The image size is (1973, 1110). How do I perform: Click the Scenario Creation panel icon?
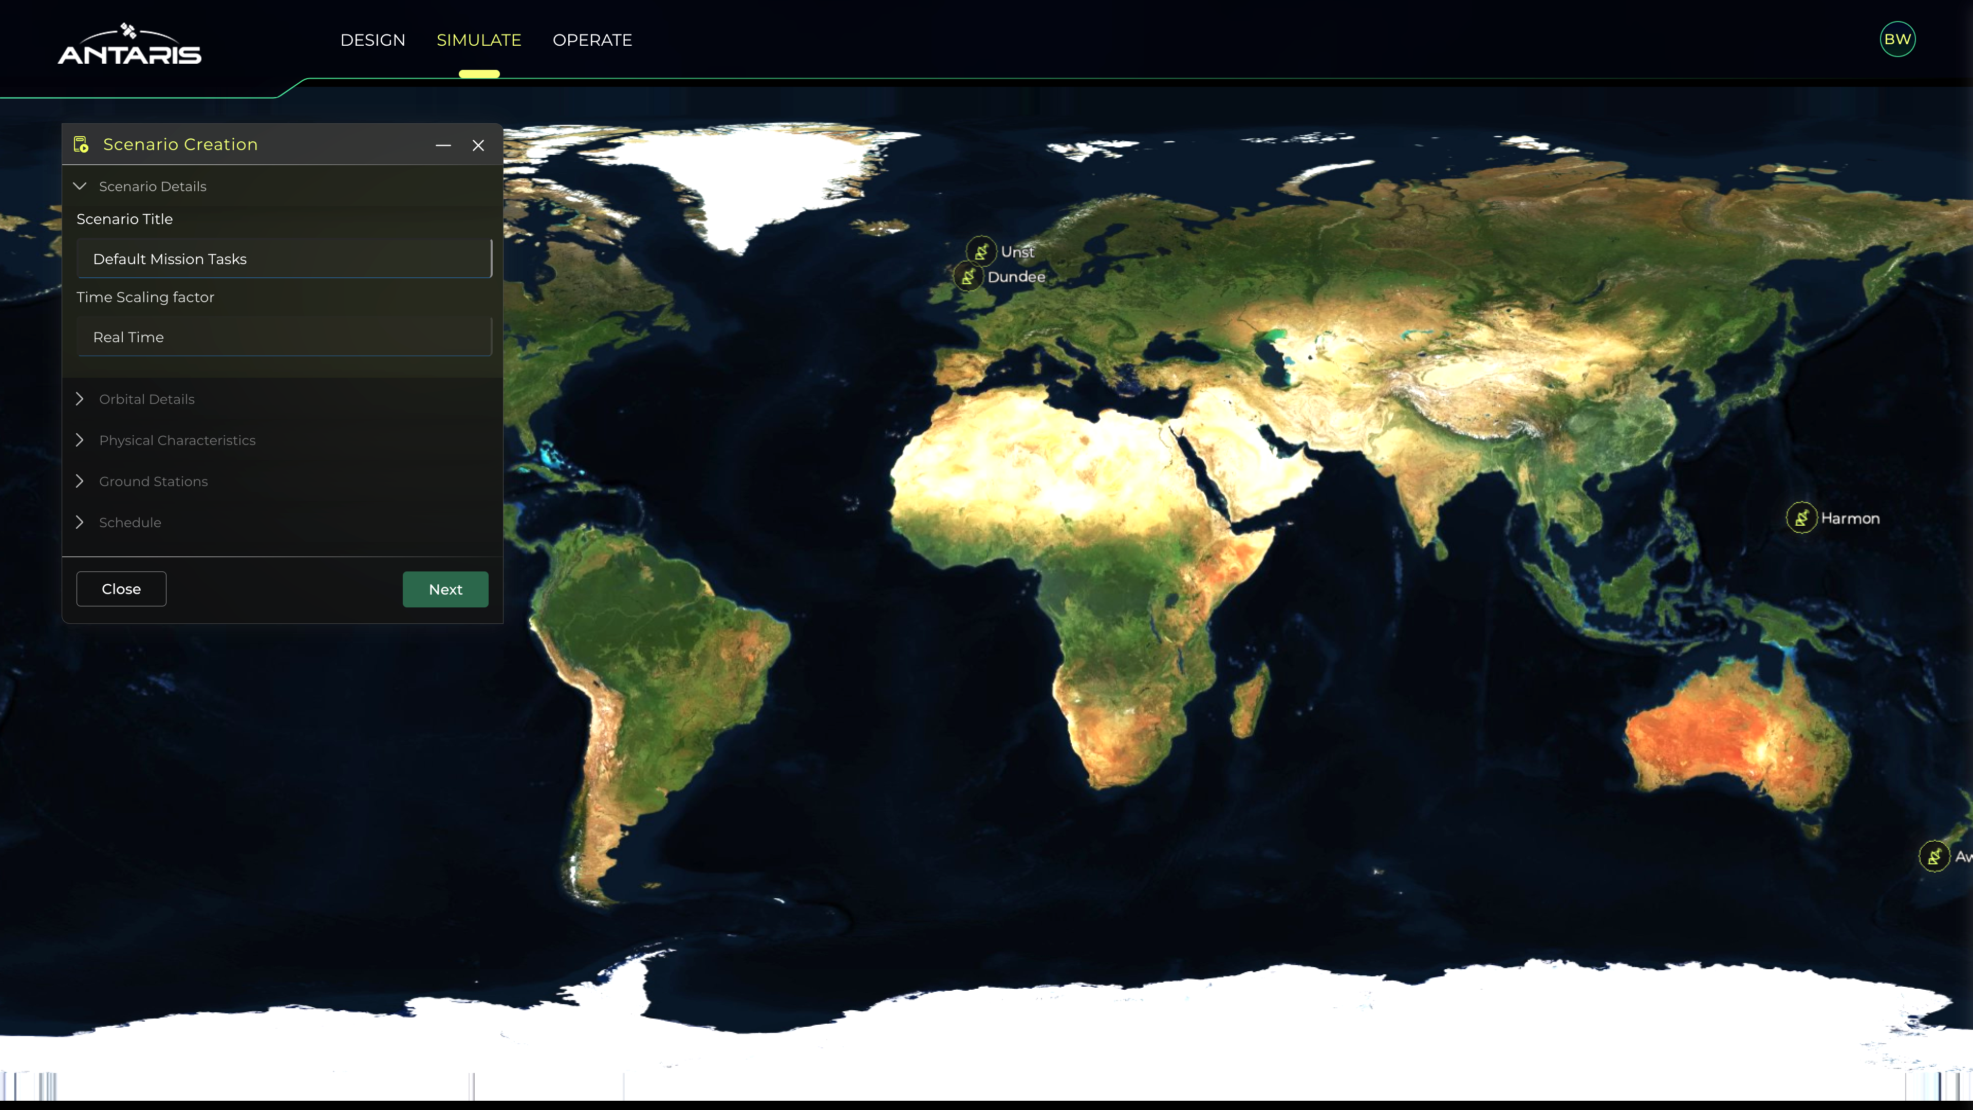click(x=81, y=144)
